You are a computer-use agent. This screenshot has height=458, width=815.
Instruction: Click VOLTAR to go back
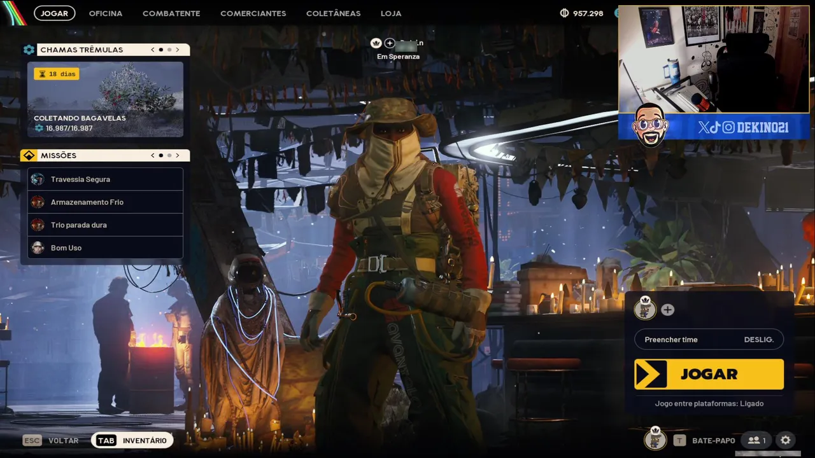[x=64, y=440]
